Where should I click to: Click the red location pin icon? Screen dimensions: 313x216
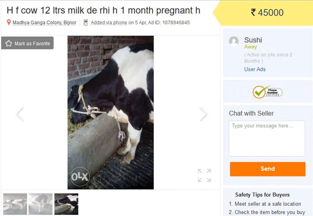9,22
